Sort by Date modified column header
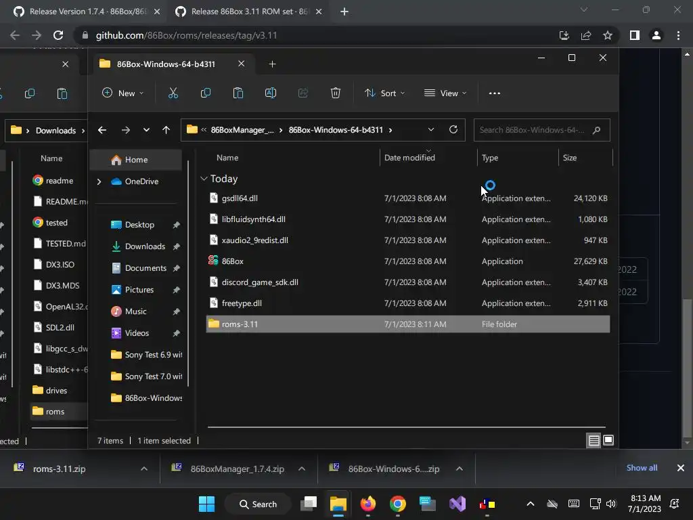This screenshot has height=520, width=693. [x=409, y=158]
